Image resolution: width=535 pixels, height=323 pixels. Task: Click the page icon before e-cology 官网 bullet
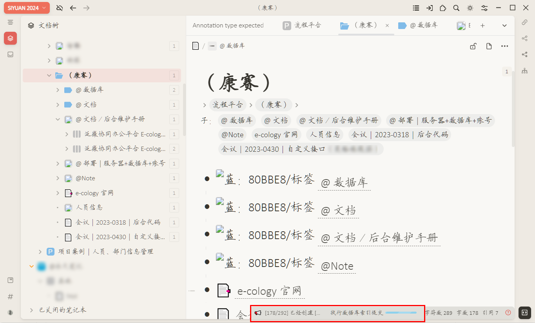tap(224, 291)
